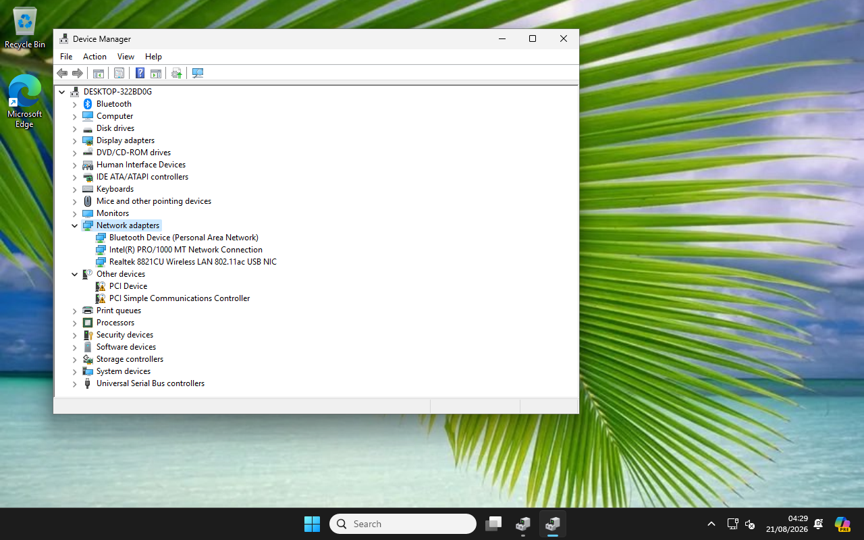The image size is (864, 540).
Task: Open the View menu
Action: 126,57
